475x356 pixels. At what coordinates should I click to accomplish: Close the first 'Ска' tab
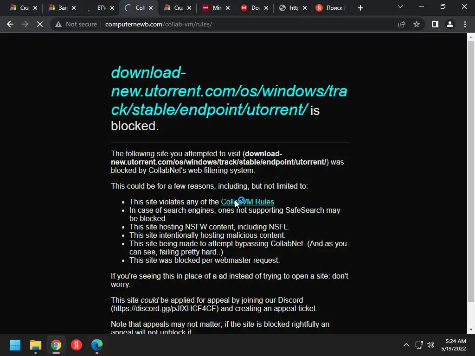click(35, 8)
